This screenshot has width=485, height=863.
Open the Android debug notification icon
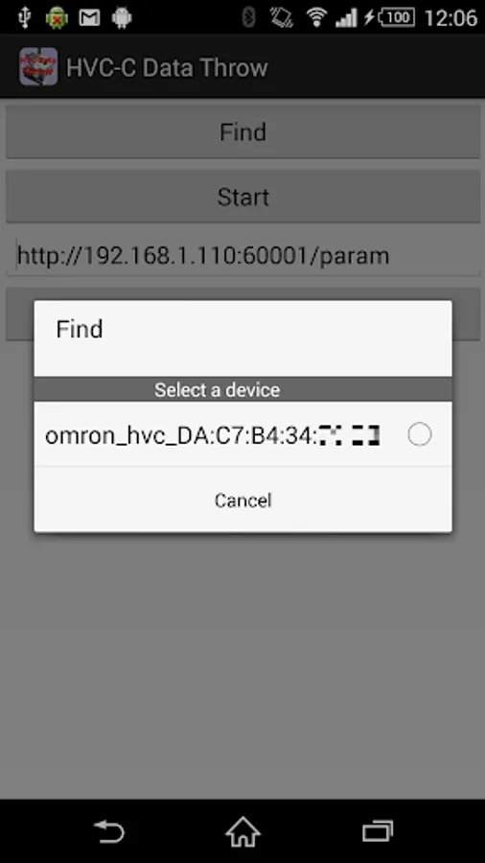[57, 17]
